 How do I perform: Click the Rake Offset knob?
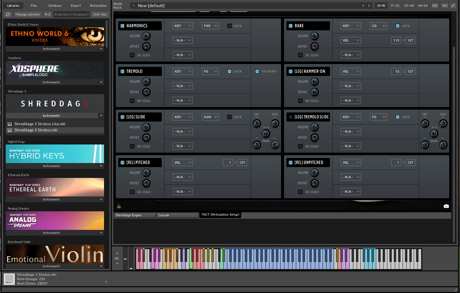314,46
